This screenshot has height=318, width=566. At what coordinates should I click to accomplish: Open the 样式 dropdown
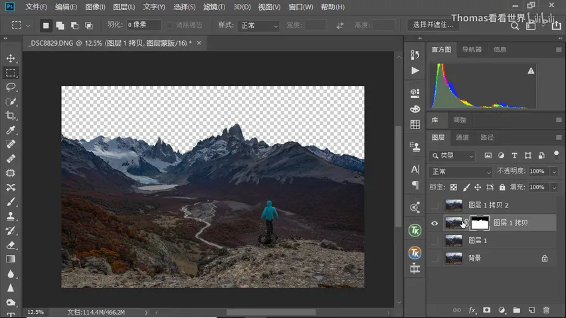coord(258,26)
